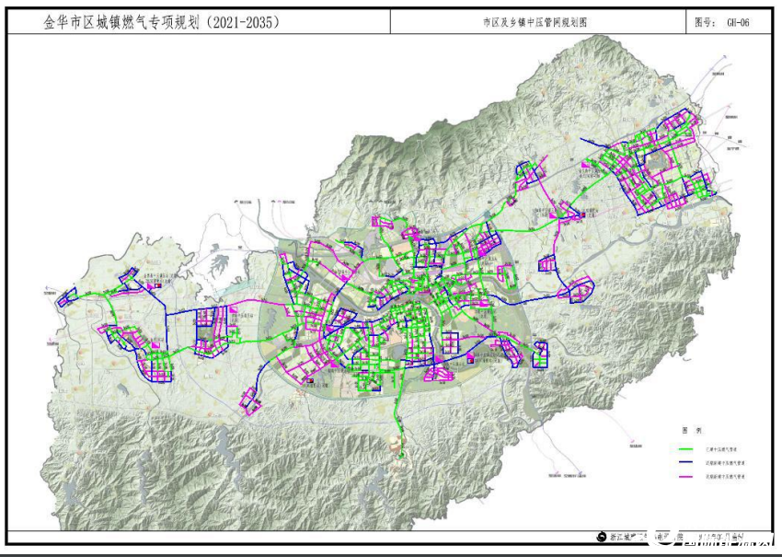
Task: Select the blue pipeline line in legend
Action: click(x=685, y=460)
